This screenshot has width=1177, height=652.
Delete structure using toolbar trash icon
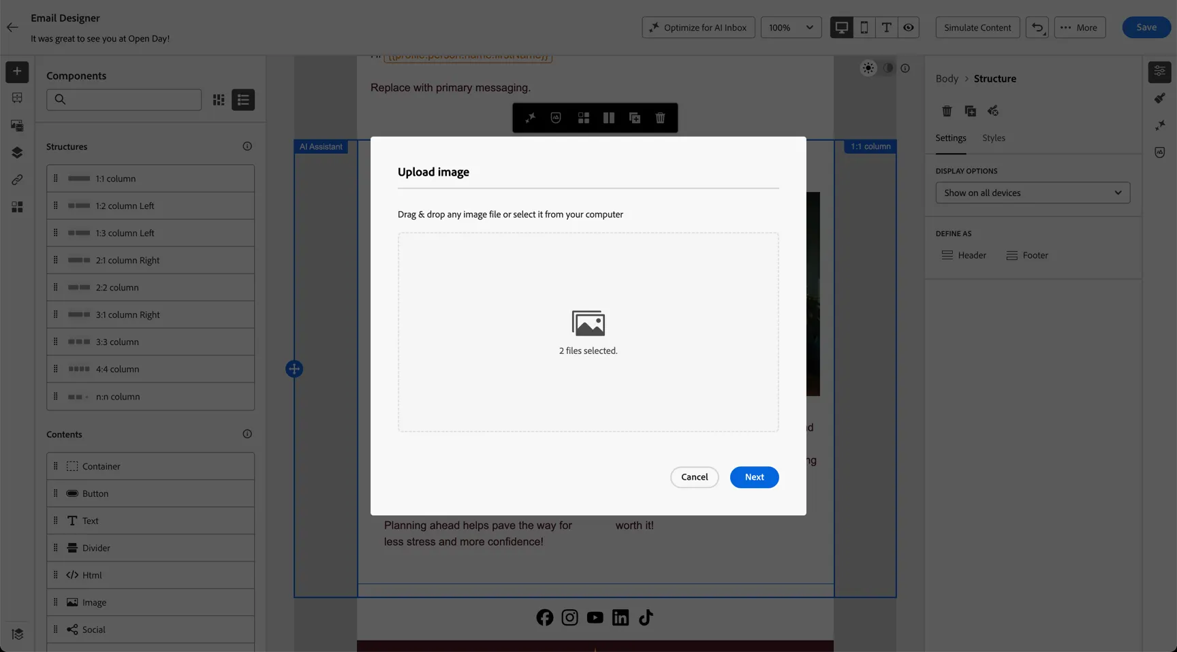pos(660,118)
